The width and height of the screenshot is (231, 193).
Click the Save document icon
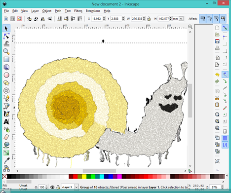coord(217,41)
